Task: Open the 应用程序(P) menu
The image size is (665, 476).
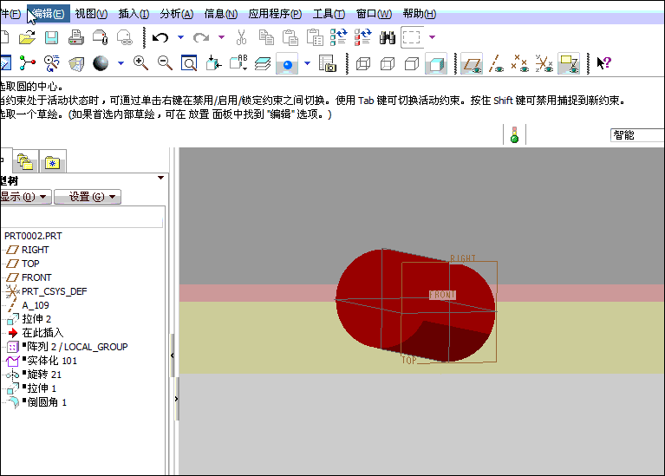Action: click(x=275, y=14)
